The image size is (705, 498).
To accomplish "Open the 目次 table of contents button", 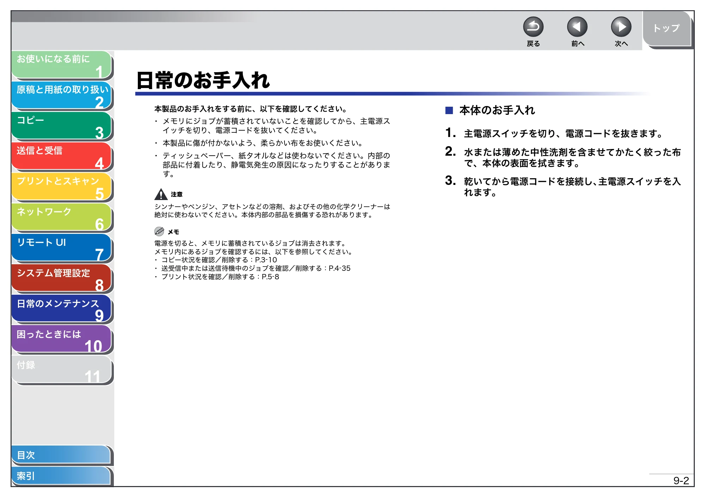I will 61,455.
